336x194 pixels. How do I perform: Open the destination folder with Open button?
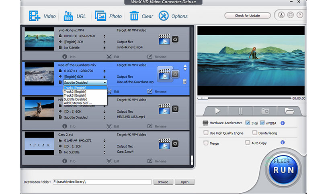(184, 182)
